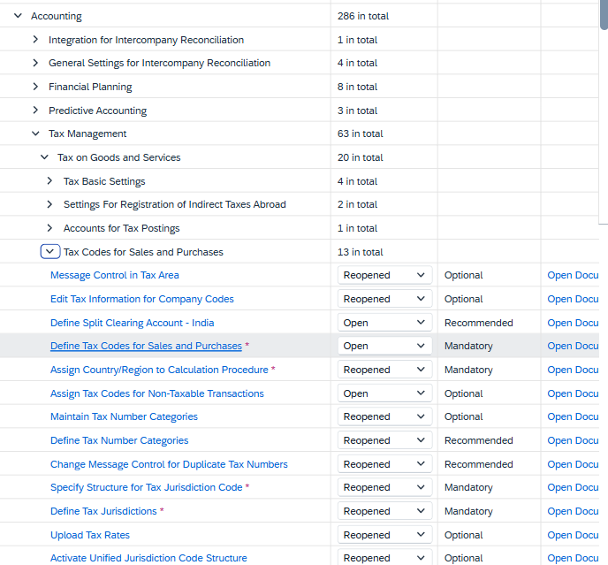The image size is (608, 565).
Task: Collapse Tax on Goods and Services
Action: point(44,157)
